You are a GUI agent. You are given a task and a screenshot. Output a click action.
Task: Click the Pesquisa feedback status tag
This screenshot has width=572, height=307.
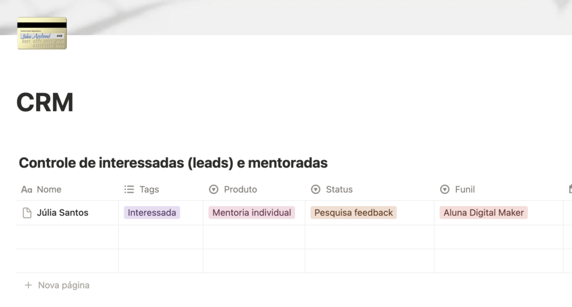pos(354,213)
